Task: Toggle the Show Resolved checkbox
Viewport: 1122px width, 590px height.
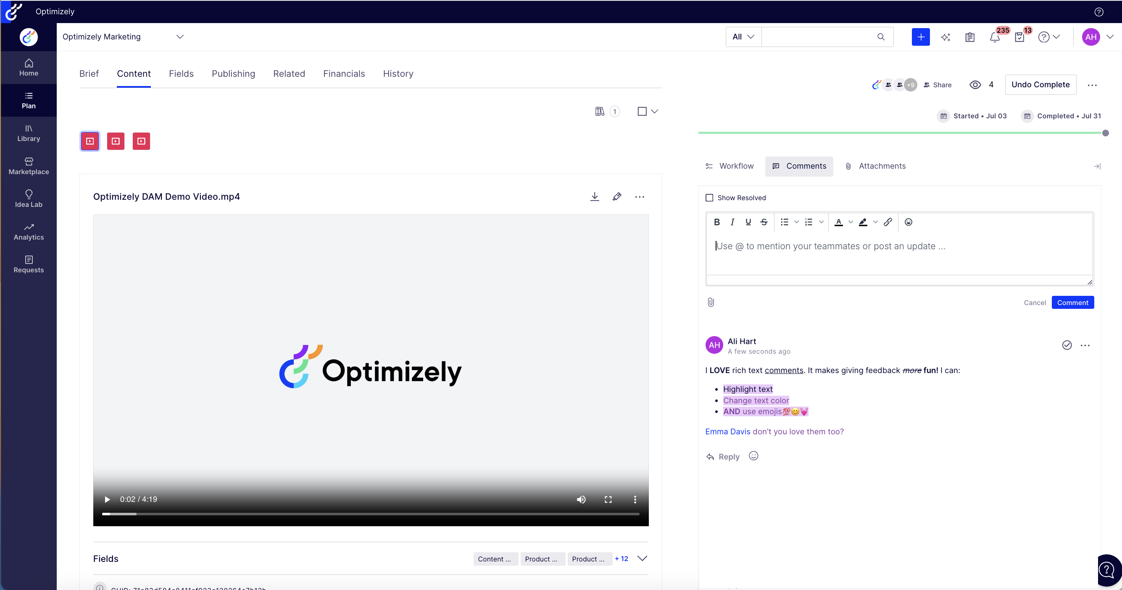Action: pos(709,198)
